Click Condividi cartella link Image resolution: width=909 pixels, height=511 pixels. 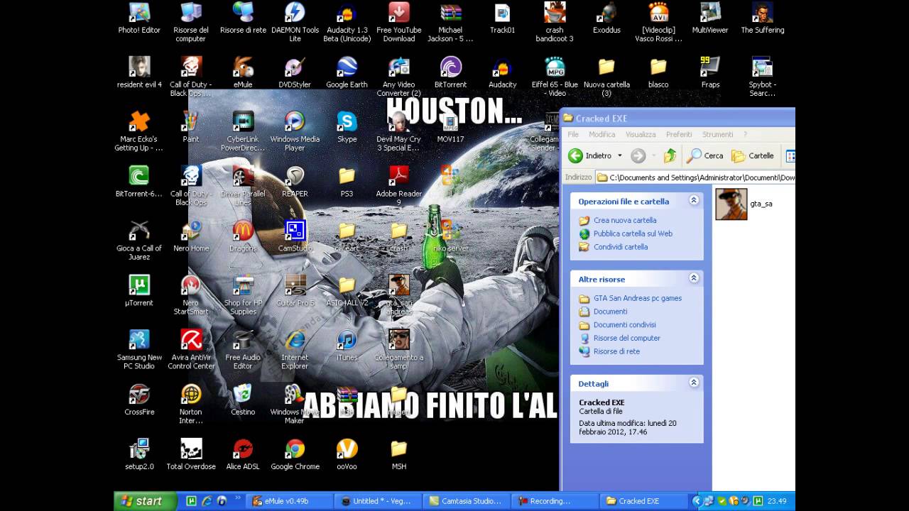click(621, 247)
